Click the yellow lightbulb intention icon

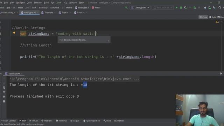pyautogui.click(x=14, y=33)
